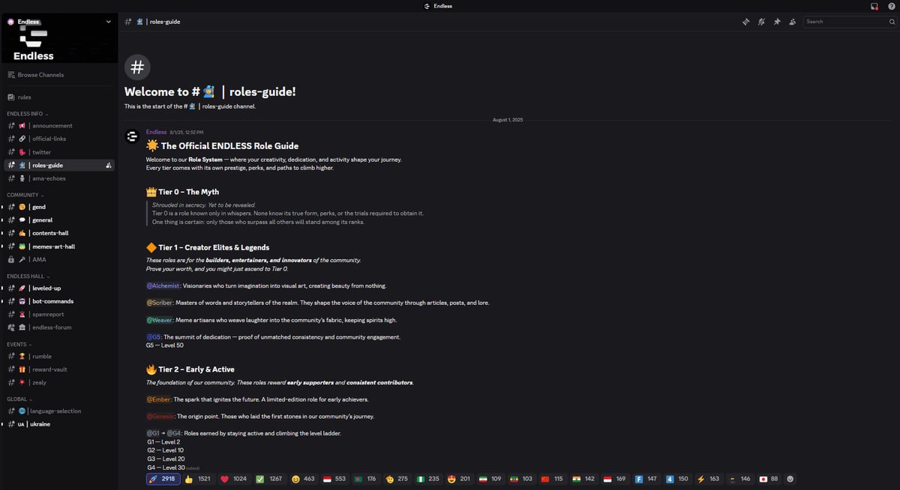Toggle the thumbs up reaction 1521
Screen dimensions: 900x490
pos(198,479)
